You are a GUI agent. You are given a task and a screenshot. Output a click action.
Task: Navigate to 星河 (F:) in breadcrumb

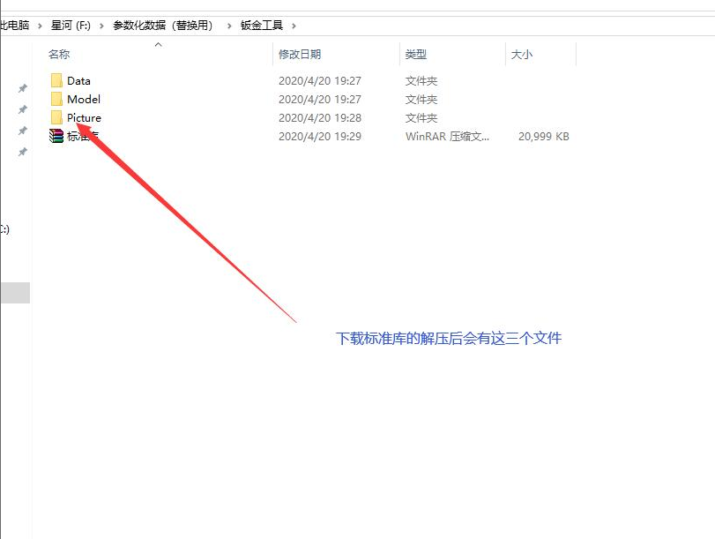[71, 26]
